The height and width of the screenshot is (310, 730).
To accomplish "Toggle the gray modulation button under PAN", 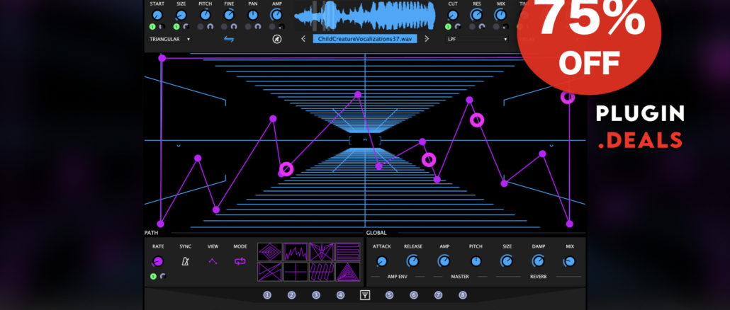I will tap(248, 27).
